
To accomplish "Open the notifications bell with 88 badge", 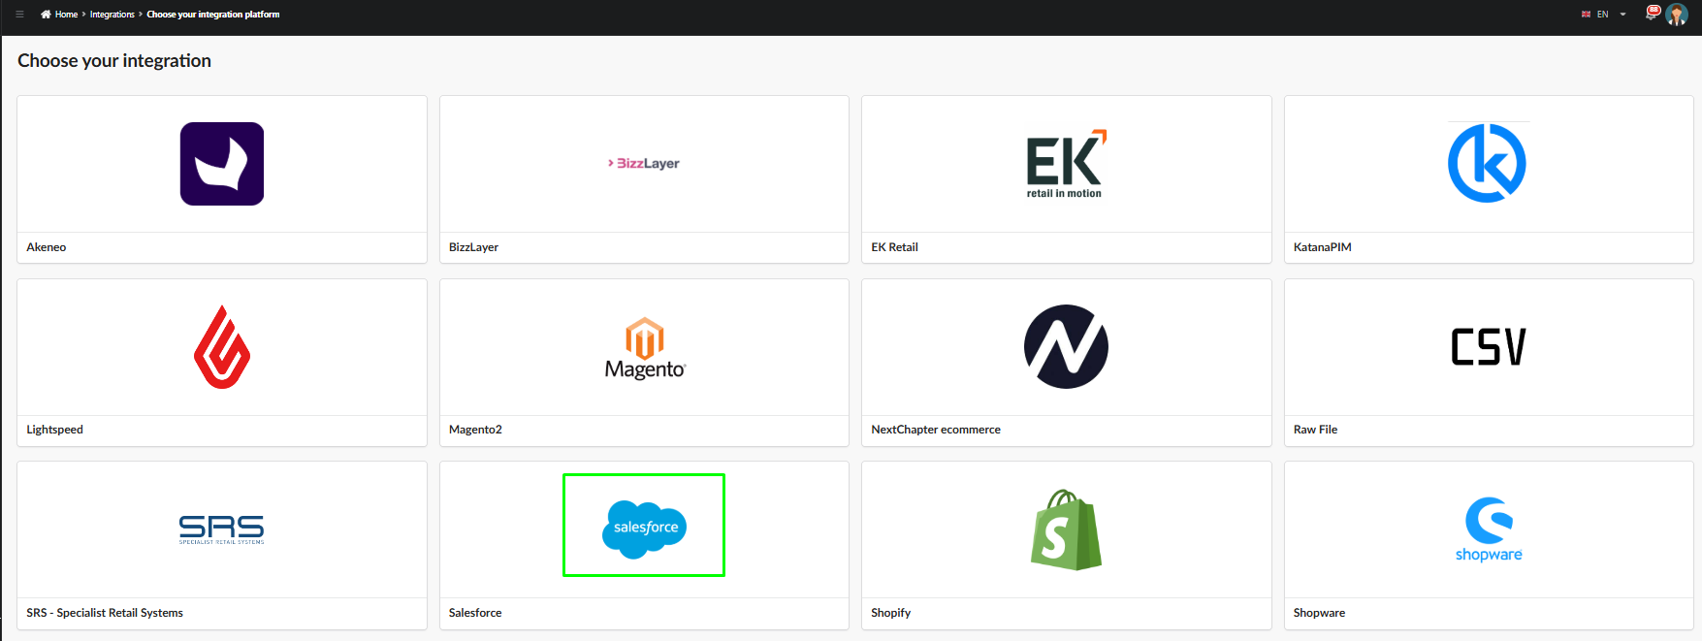I will (1653, 14).
